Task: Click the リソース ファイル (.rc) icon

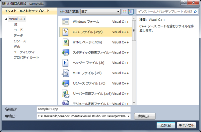Action: [x=66, y=84]
